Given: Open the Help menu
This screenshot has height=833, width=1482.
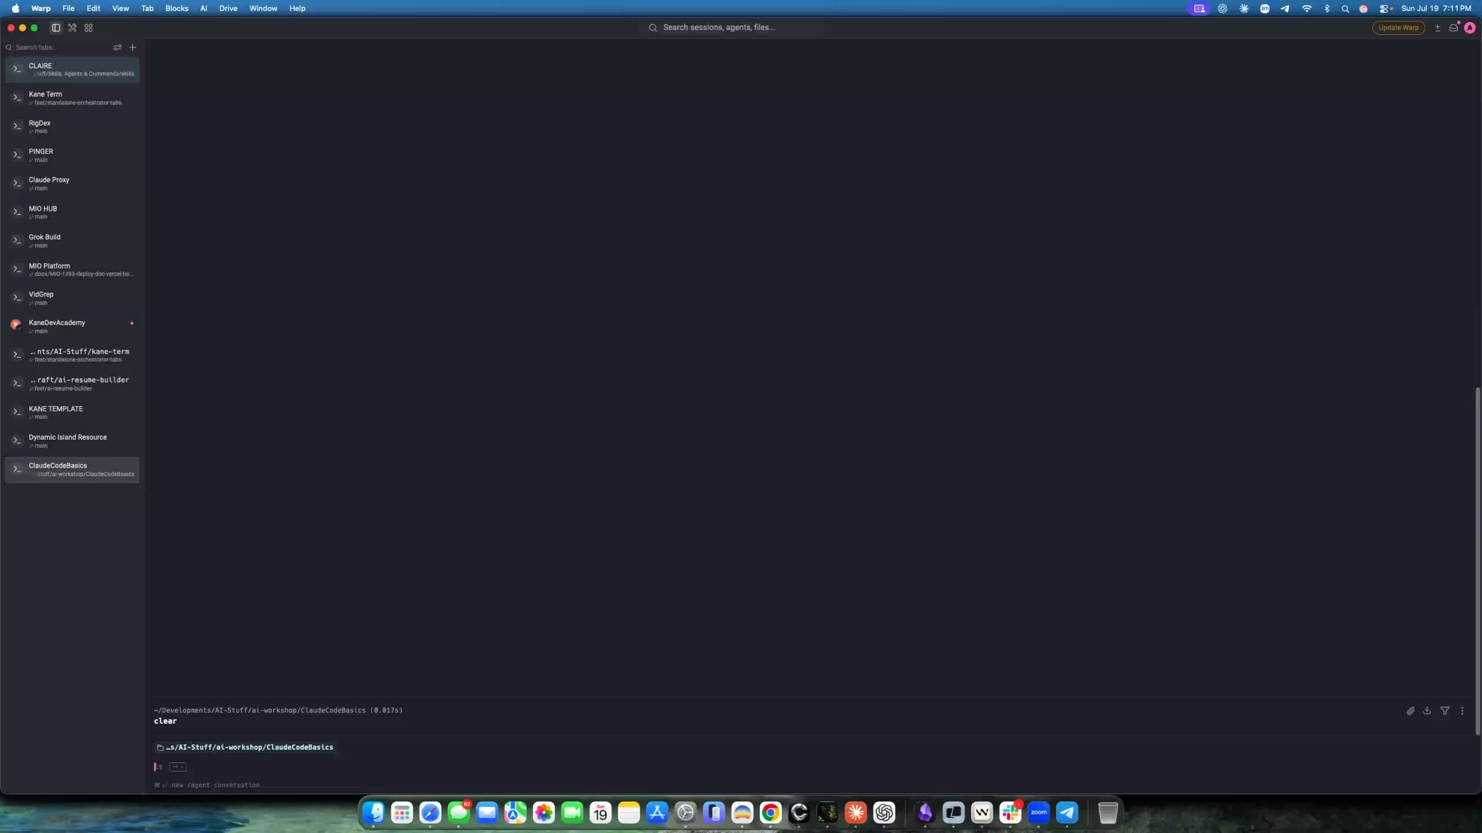Looking at the screenshot, I should tap(297, 8).
